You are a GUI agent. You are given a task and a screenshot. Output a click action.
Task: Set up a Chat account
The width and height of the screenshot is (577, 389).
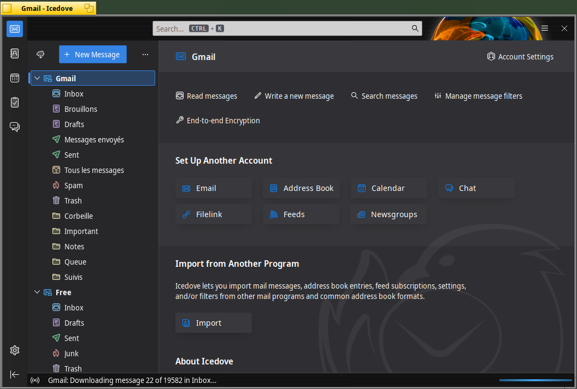pyautogui.click(x=476, y=188)
